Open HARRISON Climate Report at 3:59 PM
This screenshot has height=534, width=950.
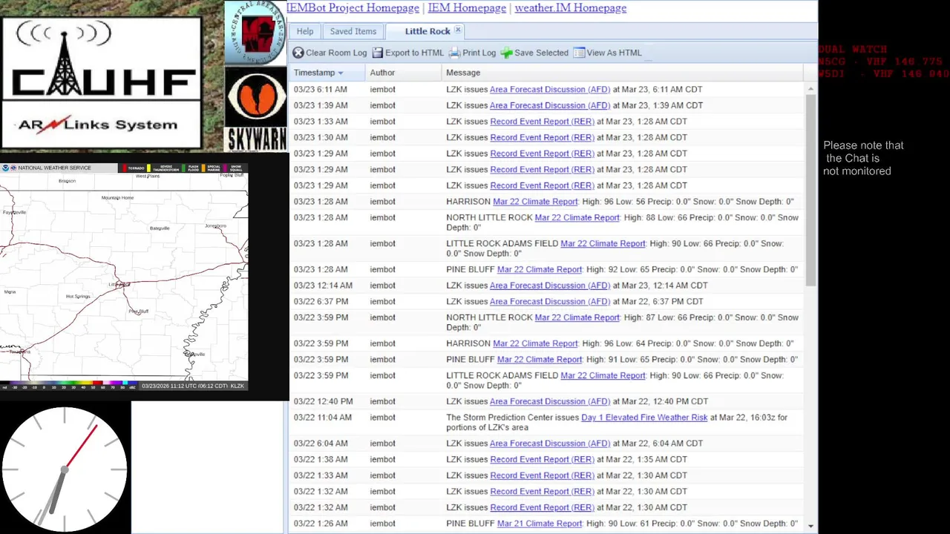[x=535, y=343]
